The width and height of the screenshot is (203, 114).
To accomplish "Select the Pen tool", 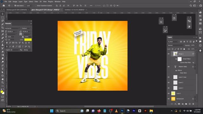I will coord(3,66).
